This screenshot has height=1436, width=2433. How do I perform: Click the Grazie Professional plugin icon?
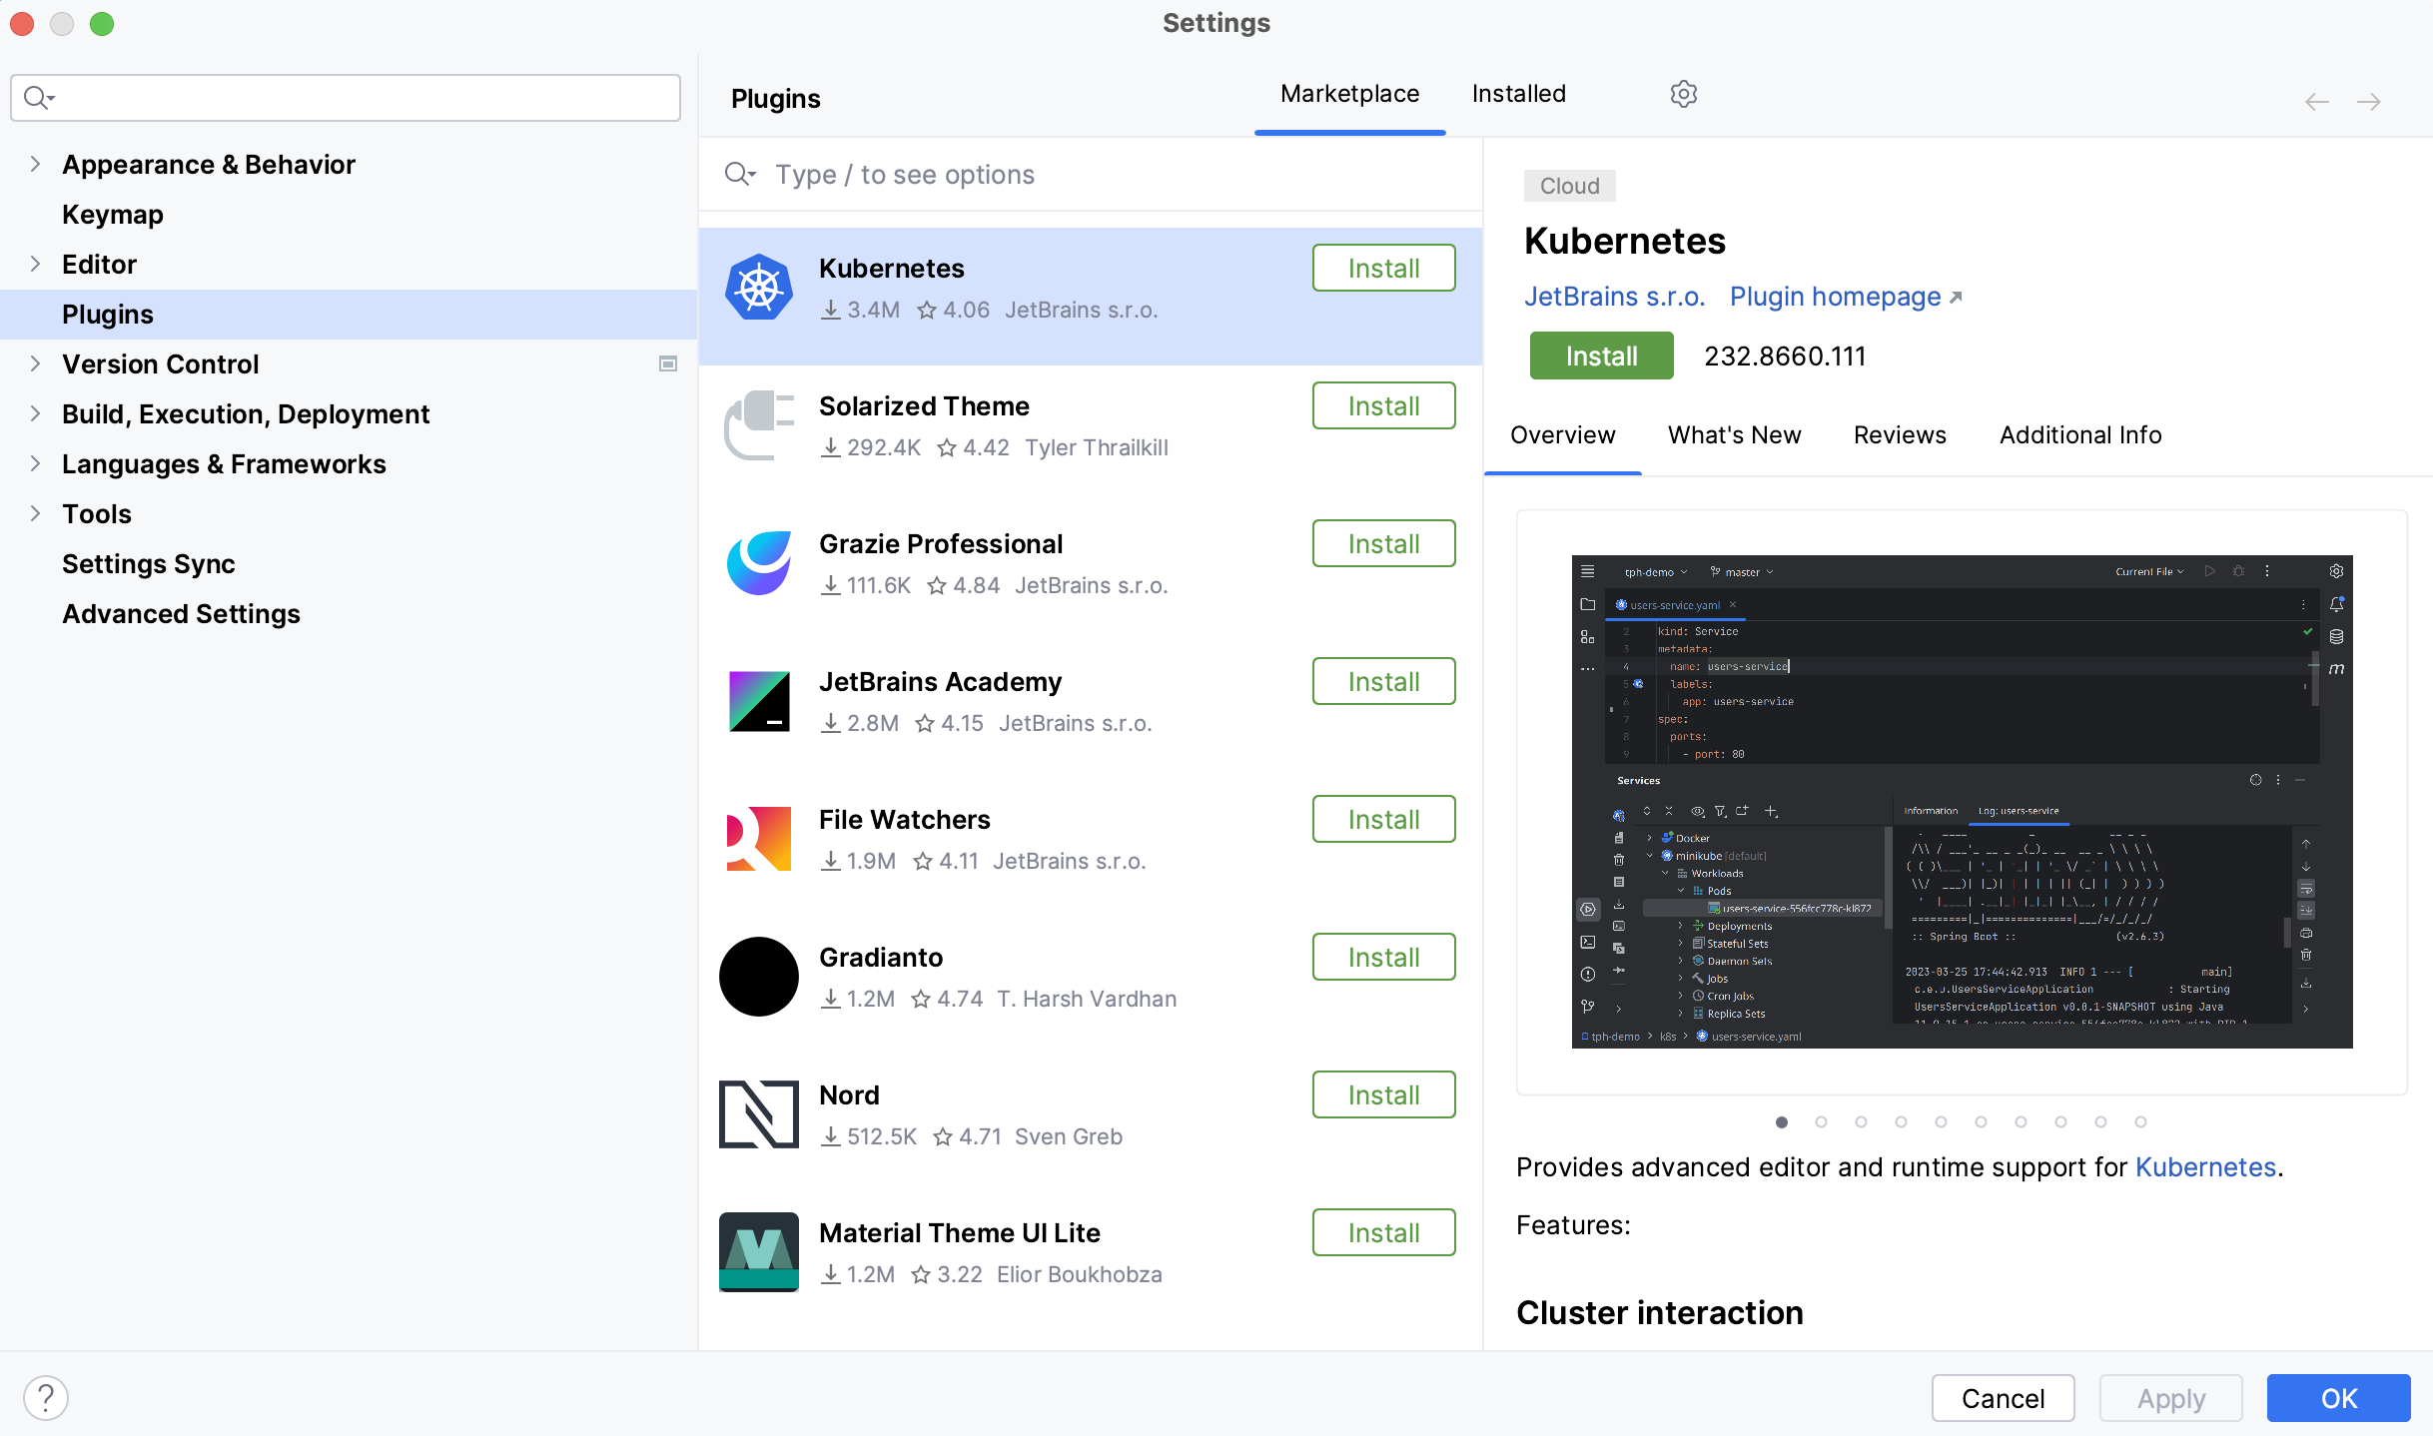(x=759, y=562)
